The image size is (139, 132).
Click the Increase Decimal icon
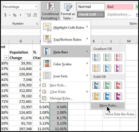point(29,15)
